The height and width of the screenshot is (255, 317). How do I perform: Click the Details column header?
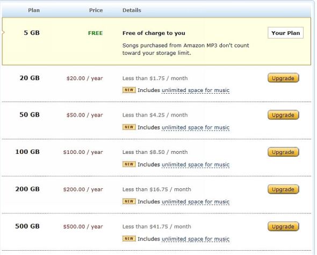point(132,10)
